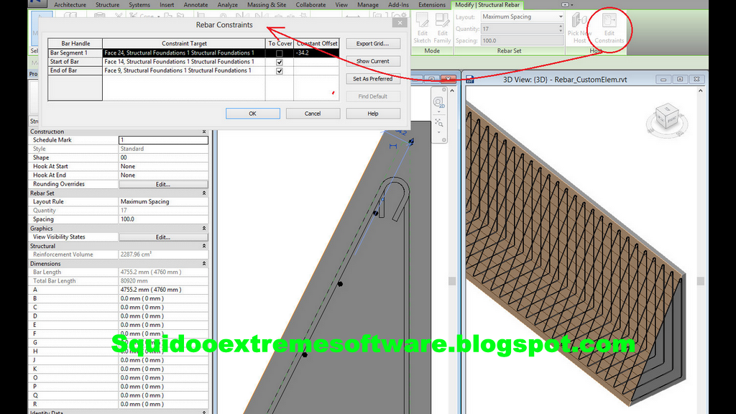
Task: Open the Architecture ribbon tab
Action: coord(70,5)
